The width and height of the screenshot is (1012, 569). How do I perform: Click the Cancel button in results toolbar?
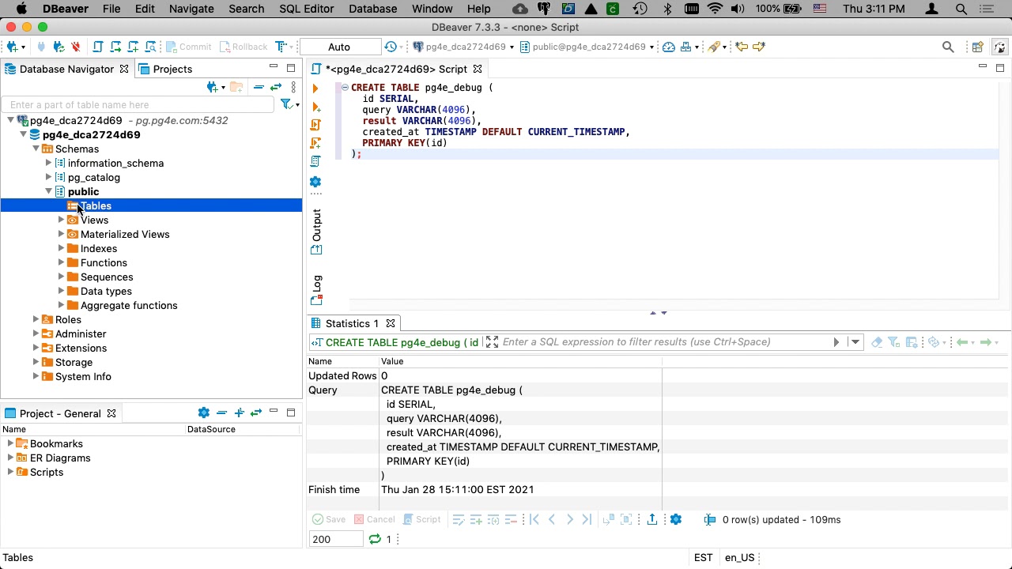click(375, 519)
